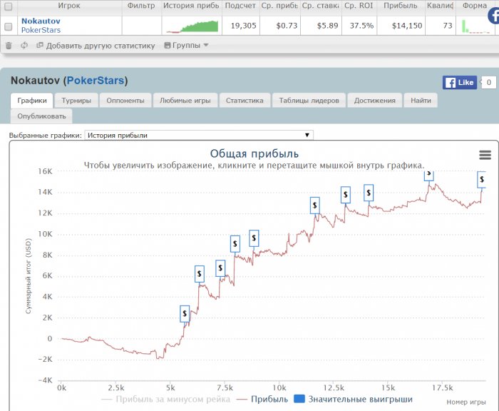Open the Любимые игры tab
Viewport: 499px width, 411px height.
click(x=185, y=101)
